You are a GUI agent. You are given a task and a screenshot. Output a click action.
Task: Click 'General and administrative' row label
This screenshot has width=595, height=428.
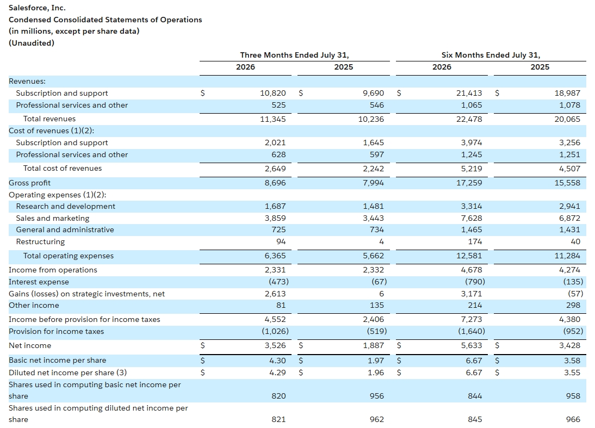coord(65,229)
